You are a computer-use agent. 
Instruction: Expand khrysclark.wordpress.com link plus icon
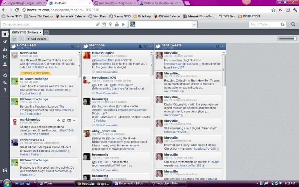[x=200, y=64]
